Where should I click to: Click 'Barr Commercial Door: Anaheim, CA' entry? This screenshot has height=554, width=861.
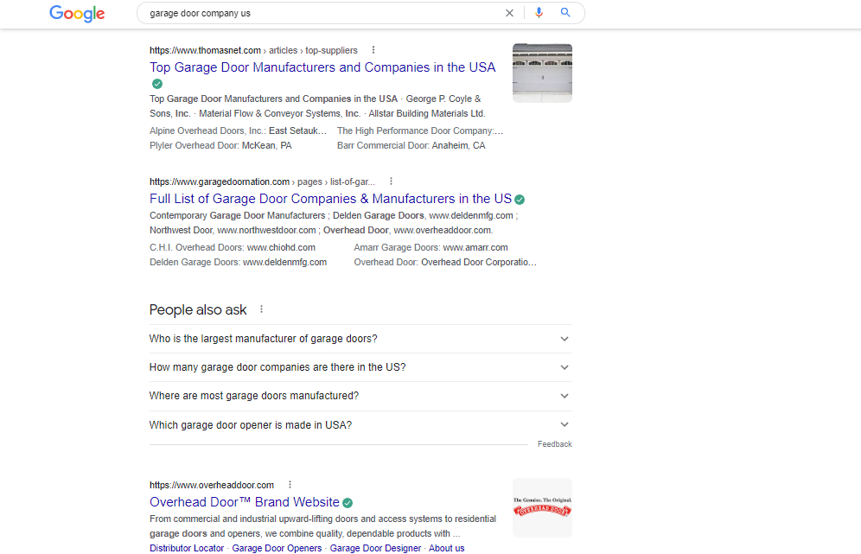[411, 145]
